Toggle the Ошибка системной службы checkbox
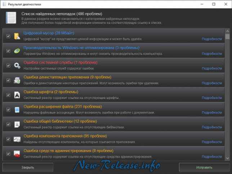 8,65
